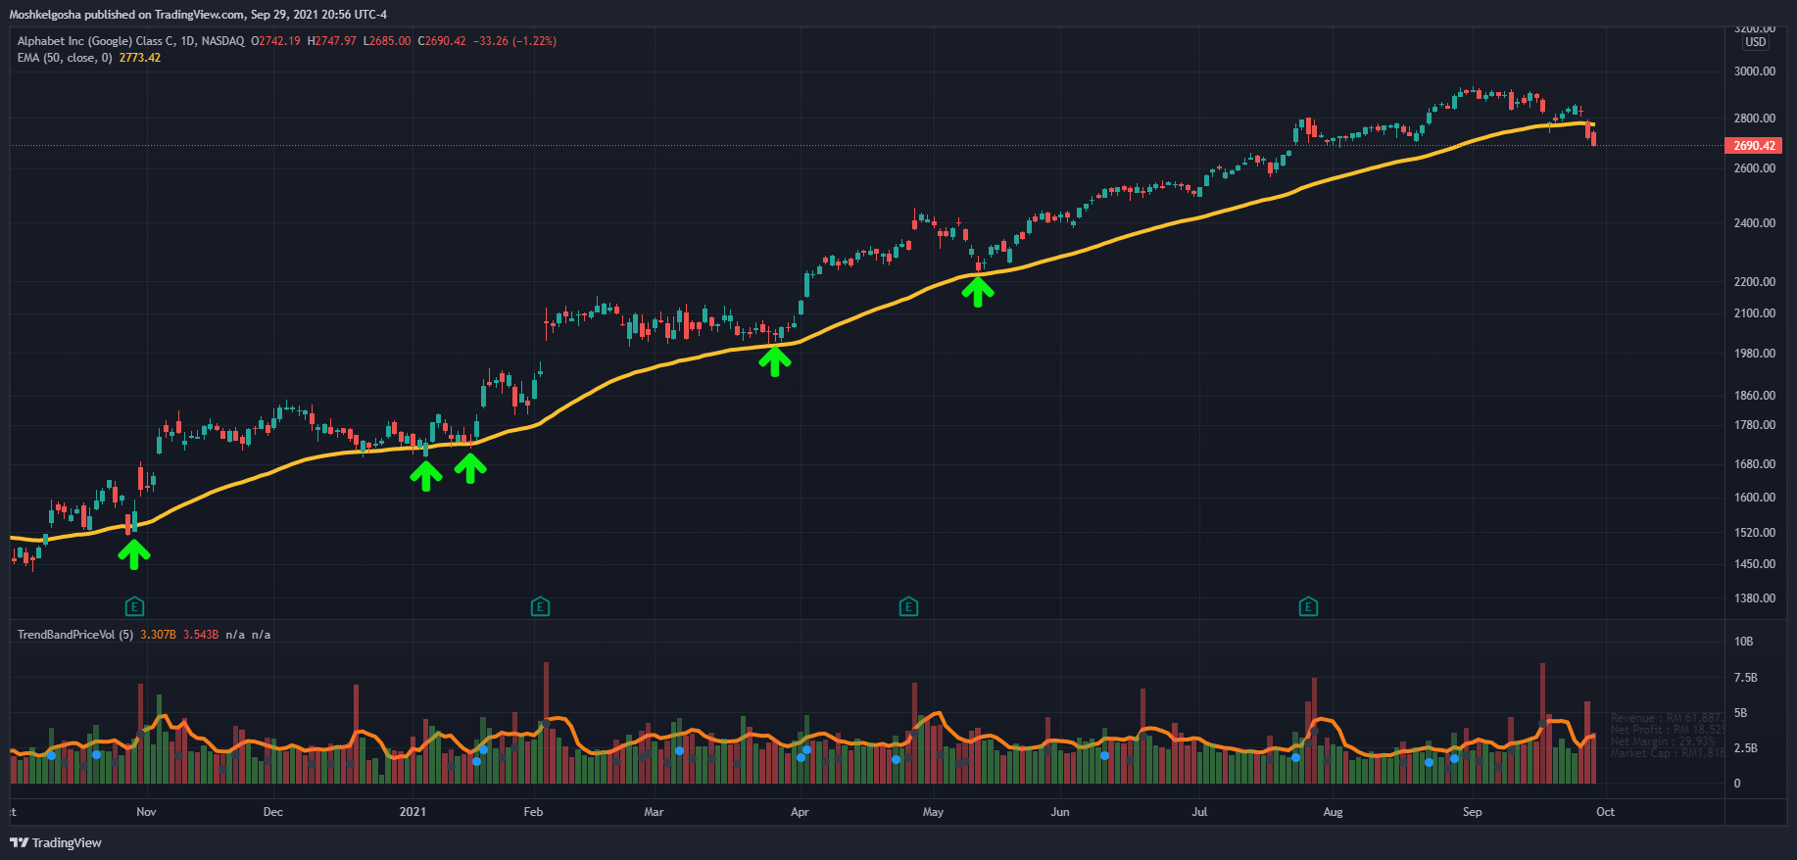Click the Jun label on time axis
The height and width of the screenshot is (860, 1797).
(x=1060, y=812)
